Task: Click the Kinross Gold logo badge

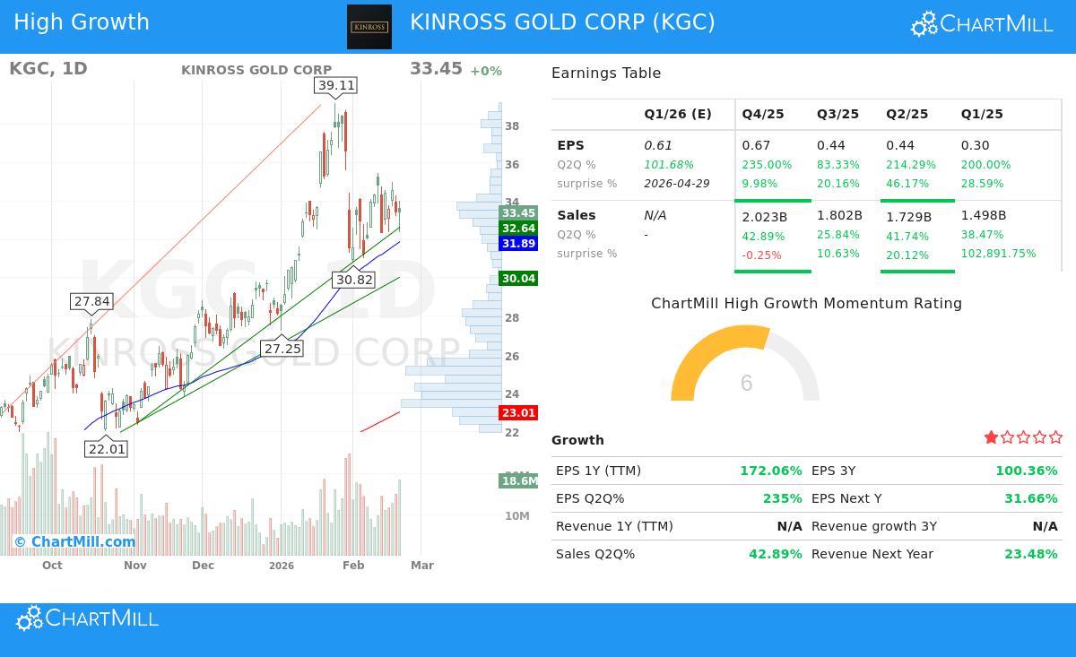Action: click(369, 27)
